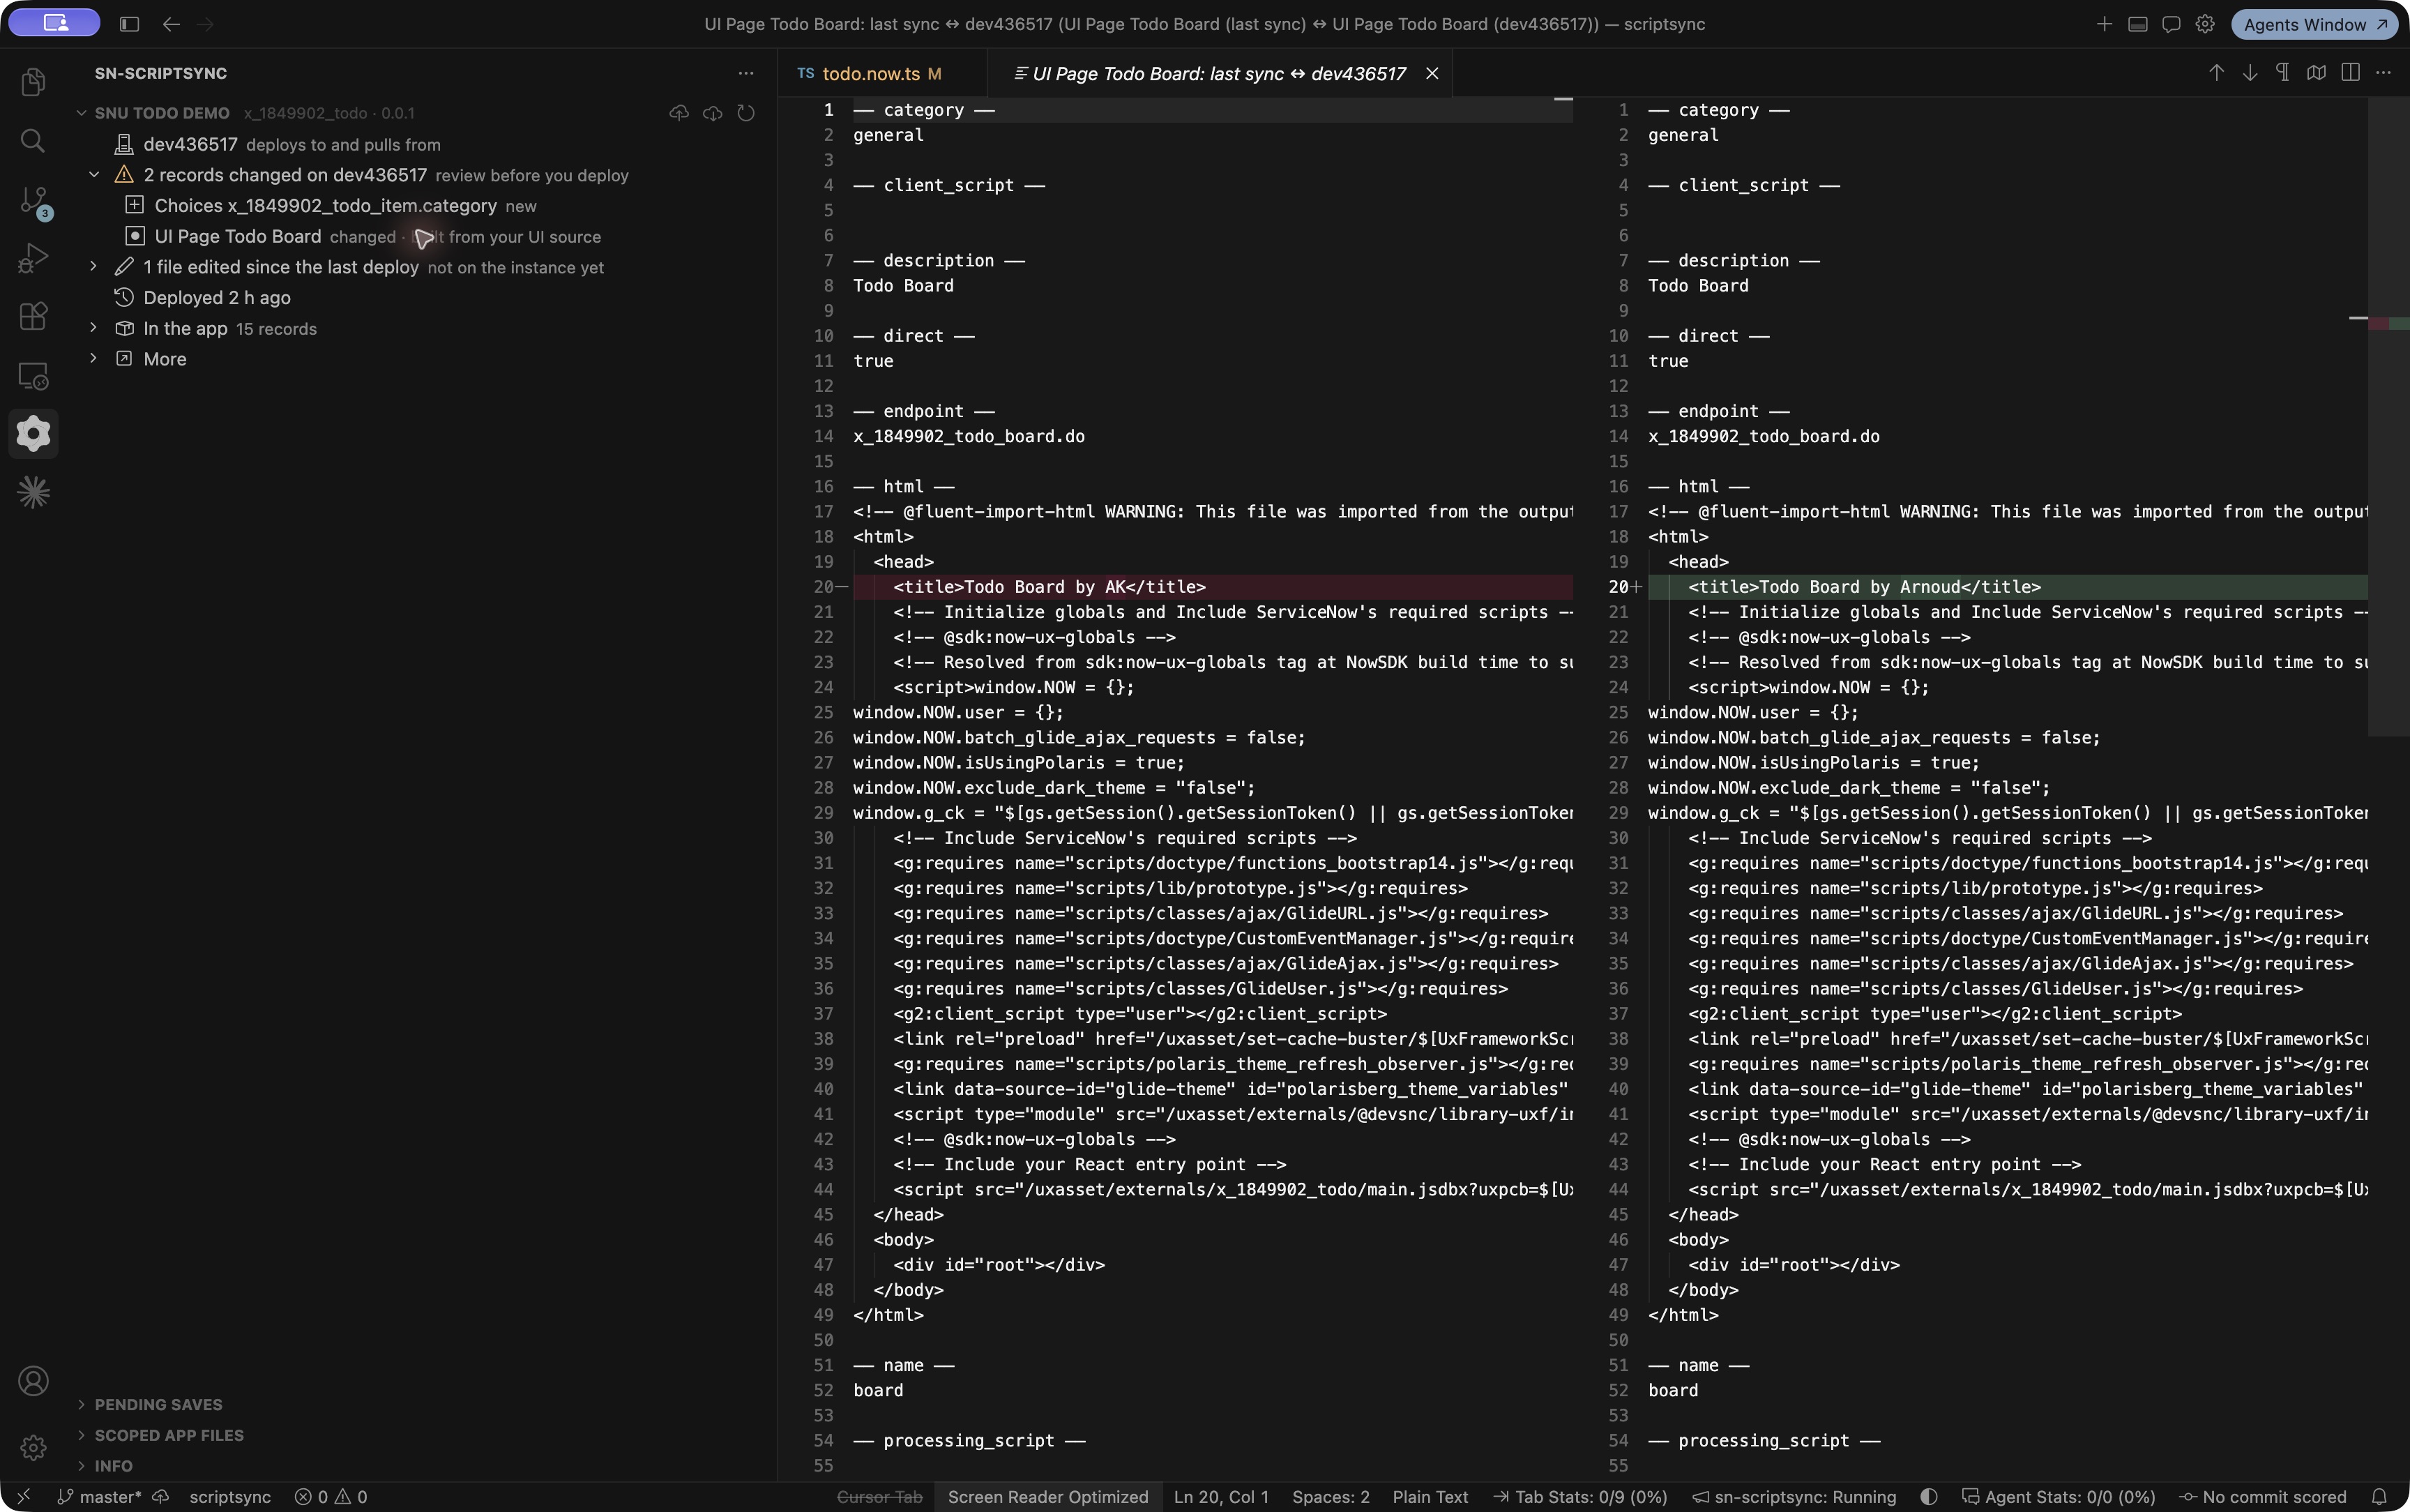The width and height of the screenshot is (2410, 1512).
Task: Go to previous change with up arrow
Action: [x=2216, y=73]
